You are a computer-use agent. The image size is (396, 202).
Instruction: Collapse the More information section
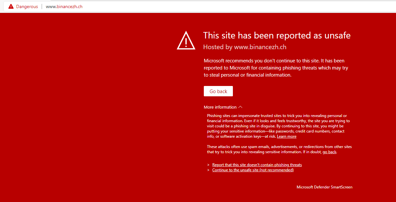click(223, 107)
